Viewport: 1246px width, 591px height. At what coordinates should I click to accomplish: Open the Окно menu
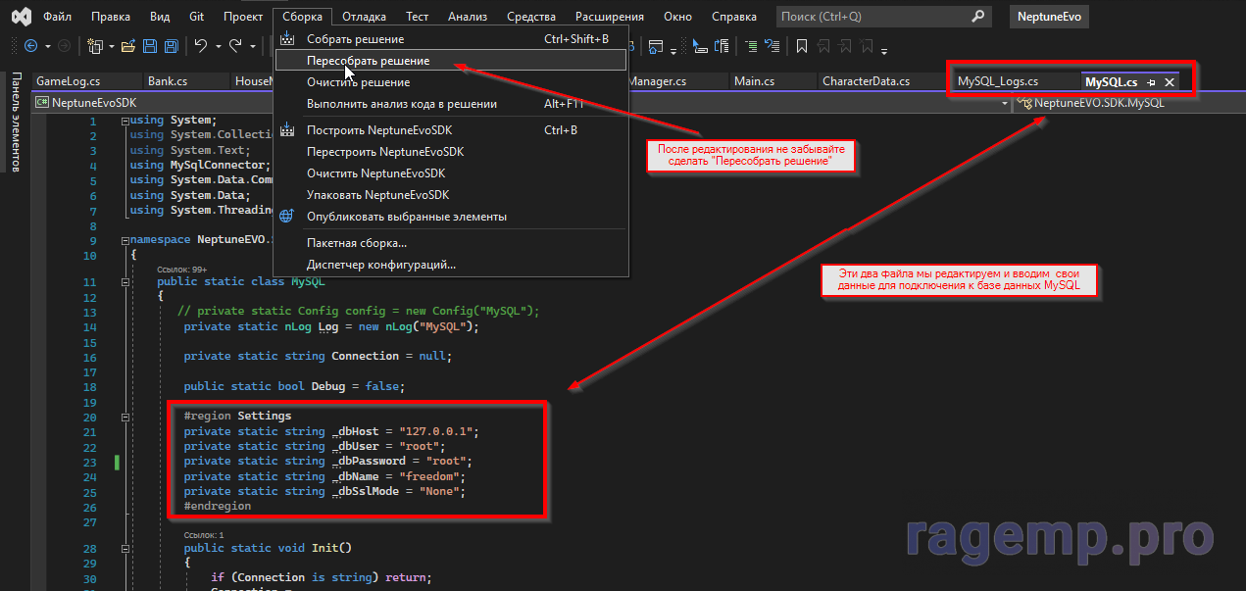(x=677, y=17)
